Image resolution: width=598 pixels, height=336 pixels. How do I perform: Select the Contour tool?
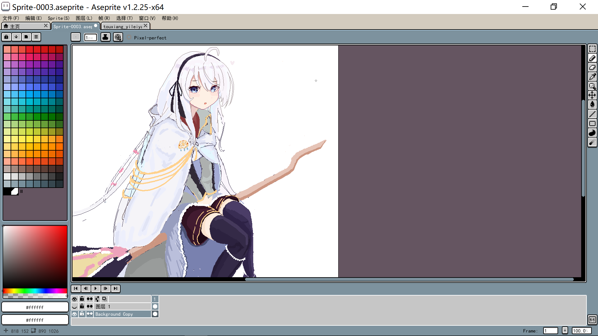pos(592,133)
